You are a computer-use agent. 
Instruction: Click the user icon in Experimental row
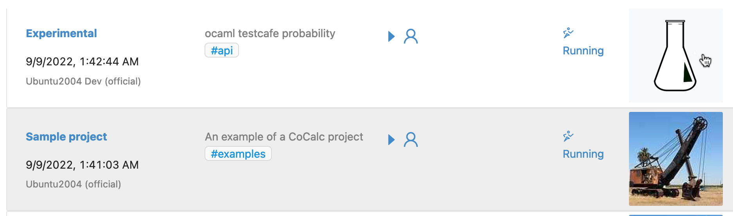(411, 36)
